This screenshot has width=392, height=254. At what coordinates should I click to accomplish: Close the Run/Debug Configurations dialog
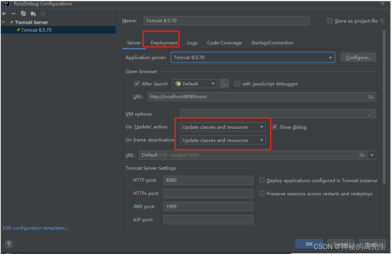[x=383, y=3]
